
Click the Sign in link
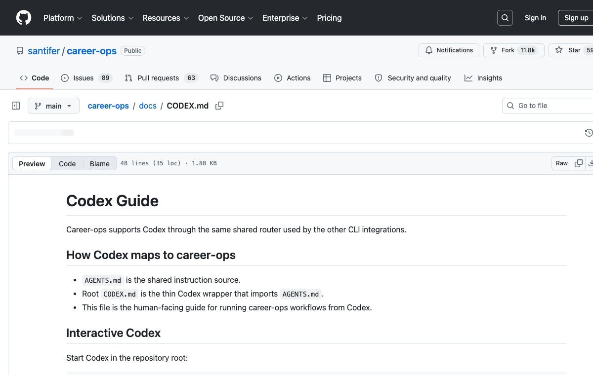535,18
